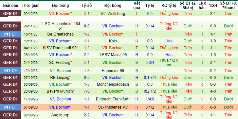Select the GER D1 badge on 02/12/23 row
This screenshot has height=119, width=238.
click(x=10, y=14)
